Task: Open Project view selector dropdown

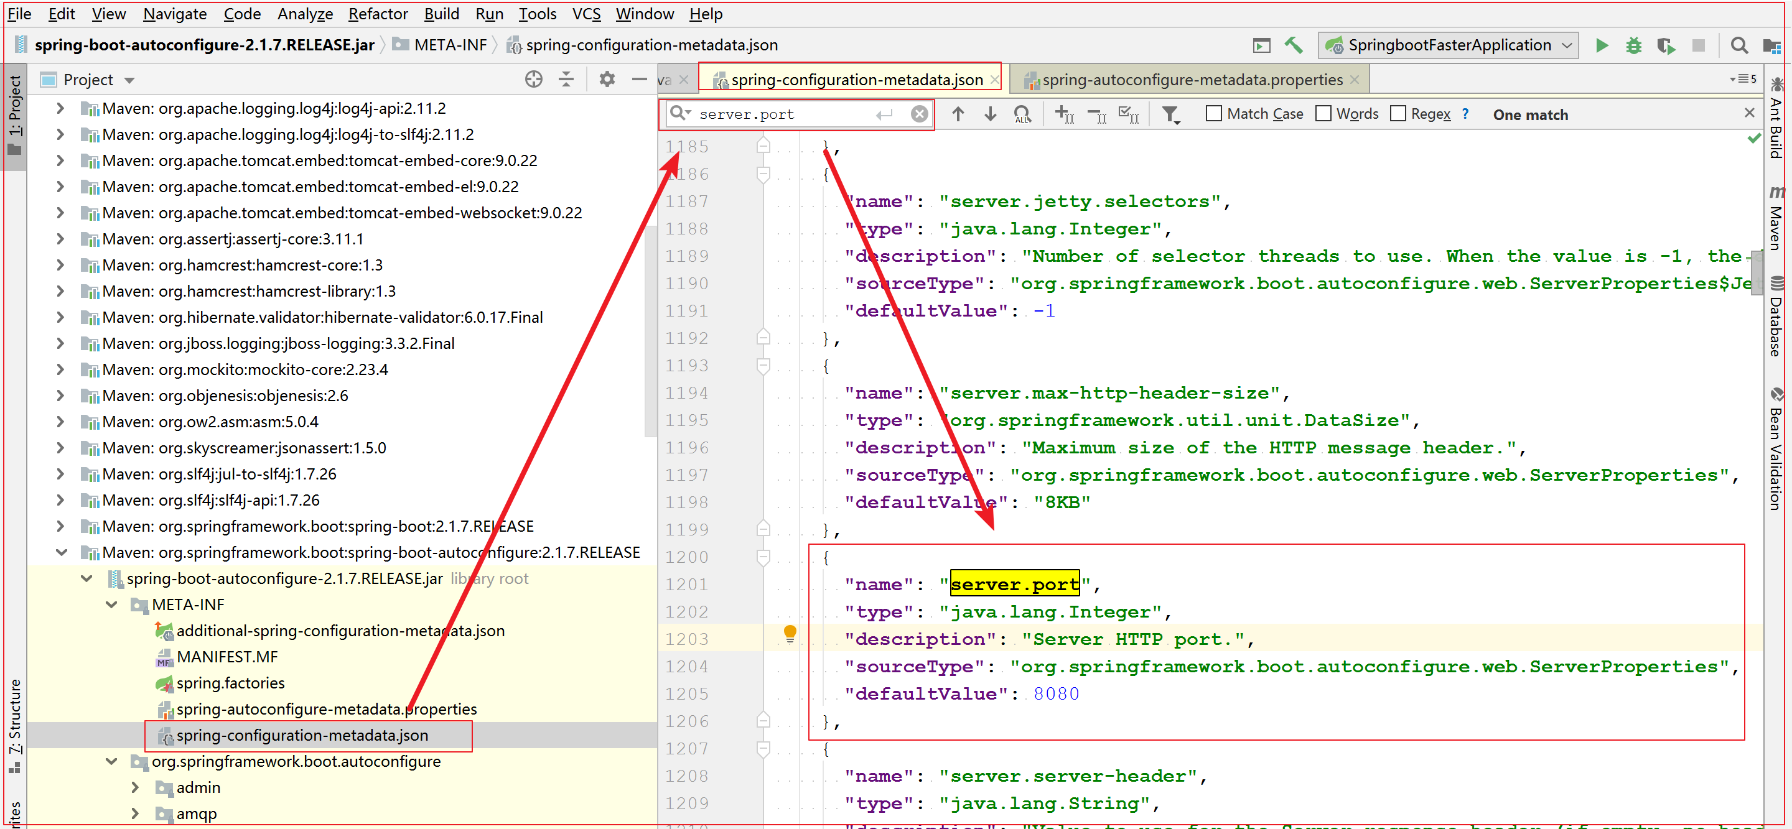Action: pos(129,81)
